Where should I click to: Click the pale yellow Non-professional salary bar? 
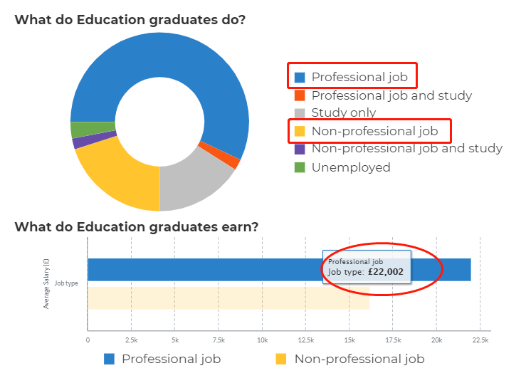(x=228, y=298)
